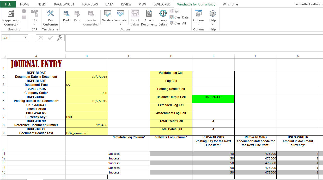
Task: Click the Simulate SAP icon
Action: point(120,14)
